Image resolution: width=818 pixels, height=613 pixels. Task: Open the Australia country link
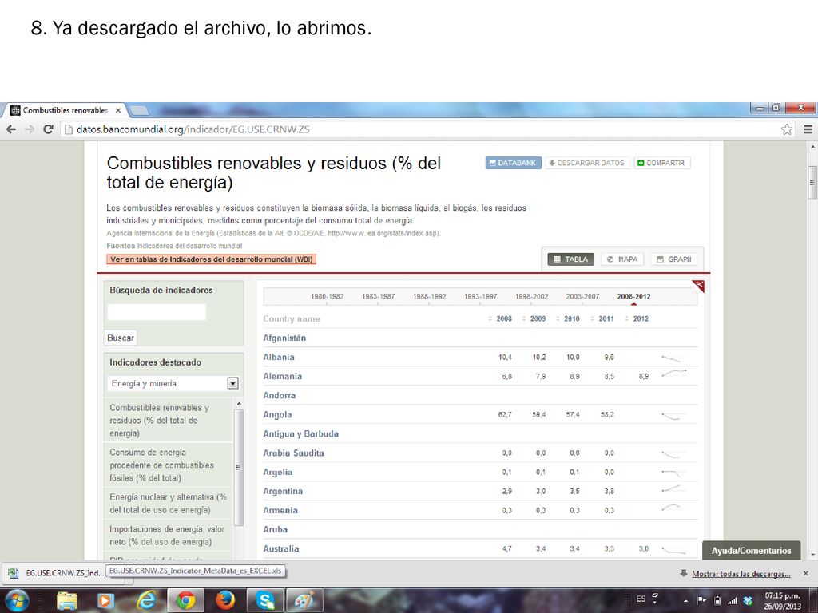(280, 548)
